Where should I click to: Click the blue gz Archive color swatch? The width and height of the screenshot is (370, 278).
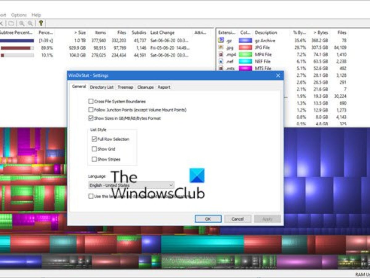click(245, 40)
